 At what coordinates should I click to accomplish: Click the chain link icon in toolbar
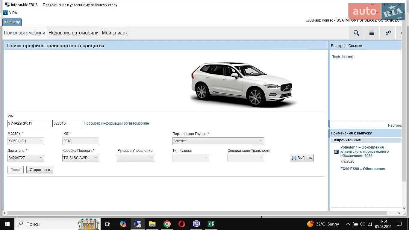pos(388,33)
